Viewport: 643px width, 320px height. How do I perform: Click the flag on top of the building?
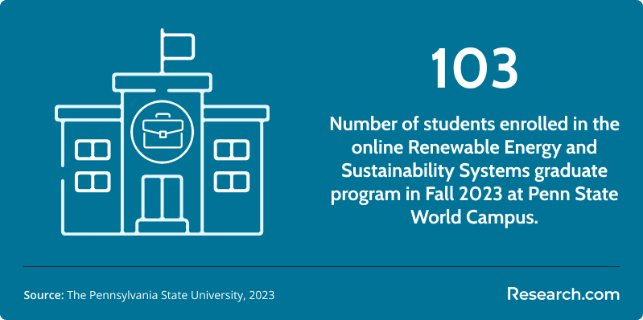(x=177, y=47)
